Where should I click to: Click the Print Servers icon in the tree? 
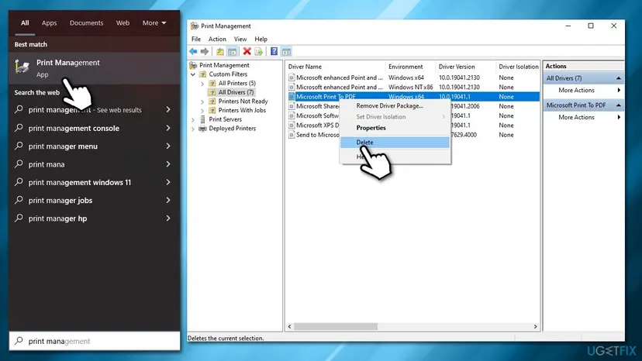pyautogui.click(x=202, y=119)
